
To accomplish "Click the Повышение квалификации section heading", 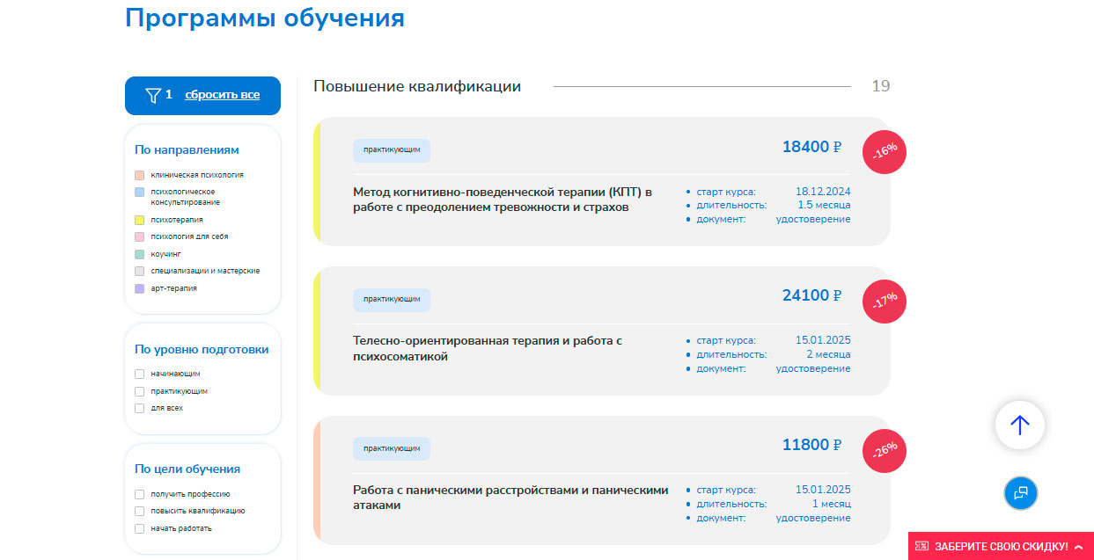I will 417,86.
